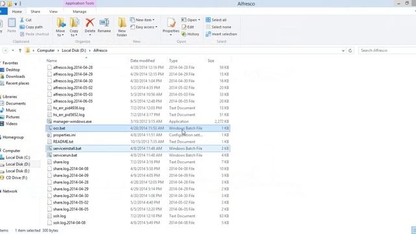This screenshot has height=234, width=416.
Task: Click the Rename icon
Action: point(104,23)
